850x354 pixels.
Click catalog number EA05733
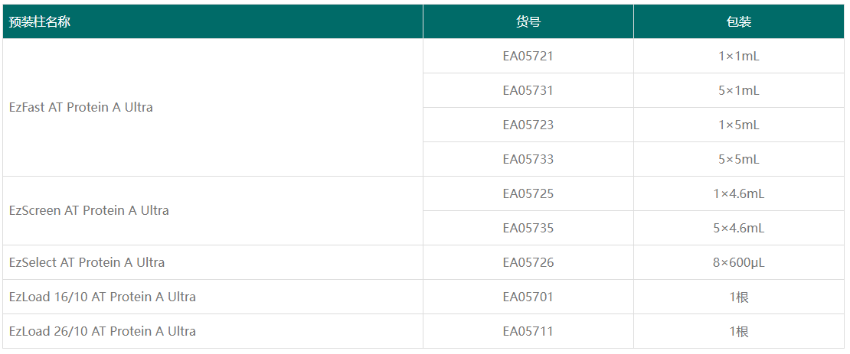[x=528, y=159]
